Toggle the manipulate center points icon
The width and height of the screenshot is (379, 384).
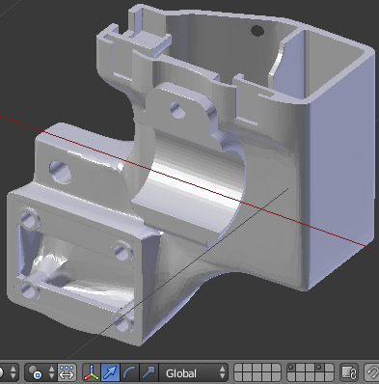pos(67,373)
